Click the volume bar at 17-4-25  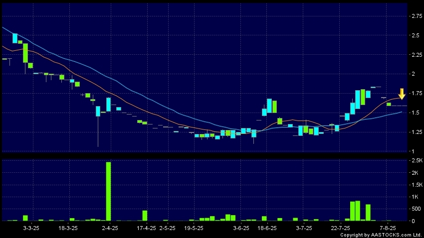point(145,216)
